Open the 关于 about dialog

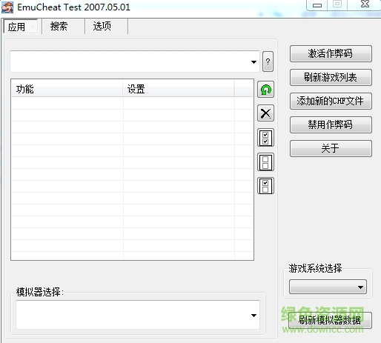(x=331, y=148)
